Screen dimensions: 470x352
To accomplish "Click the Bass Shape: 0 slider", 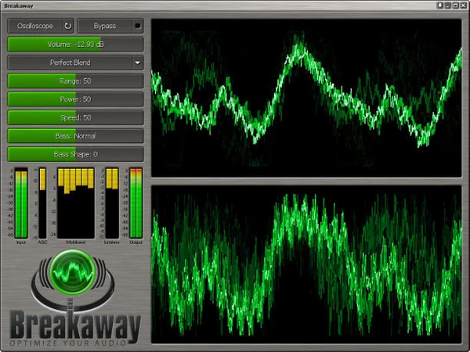I will [x=75, y=154].
